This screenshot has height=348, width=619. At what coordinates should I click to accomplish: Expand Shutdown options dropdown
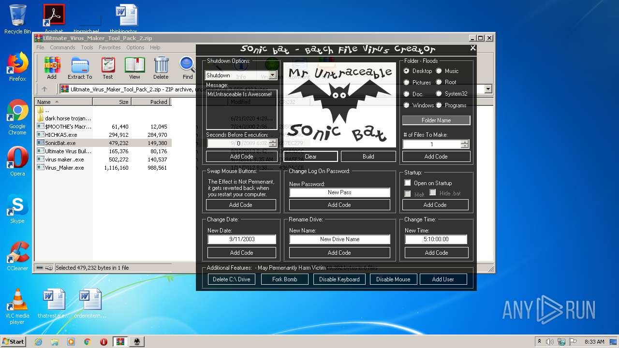[x=272, y=75]
